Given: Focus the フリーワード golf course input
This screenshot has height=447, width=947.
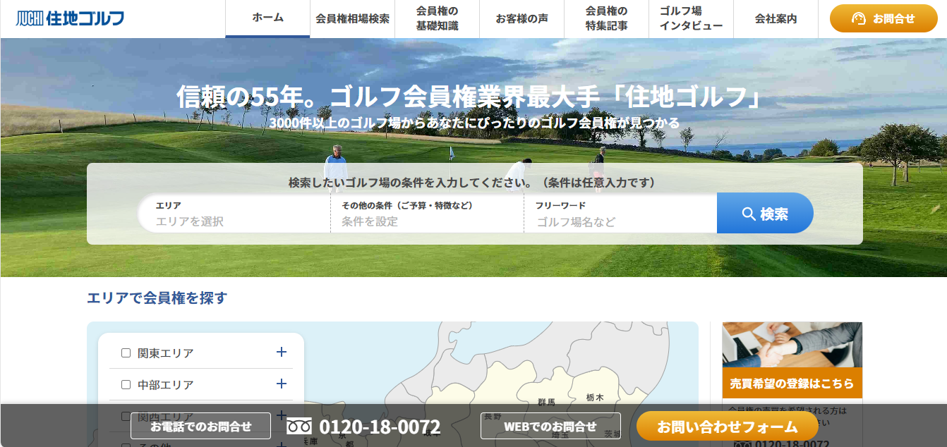Looking at the screenshot, I should point(620,221).
